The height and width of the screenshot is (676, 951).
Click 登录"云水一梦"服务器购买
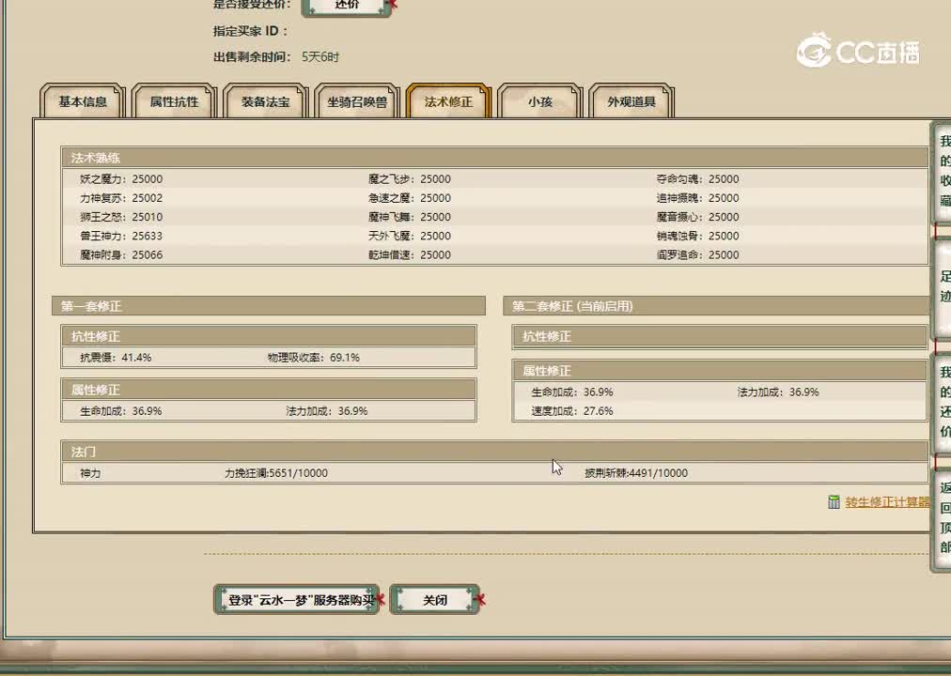pos(296,598)
